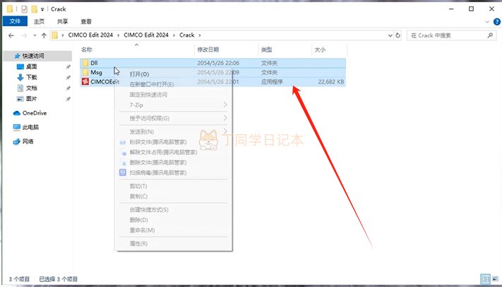The image size is (502, 287).
Task: Open the 发送到(N) submenu
Action: (173, 131)
